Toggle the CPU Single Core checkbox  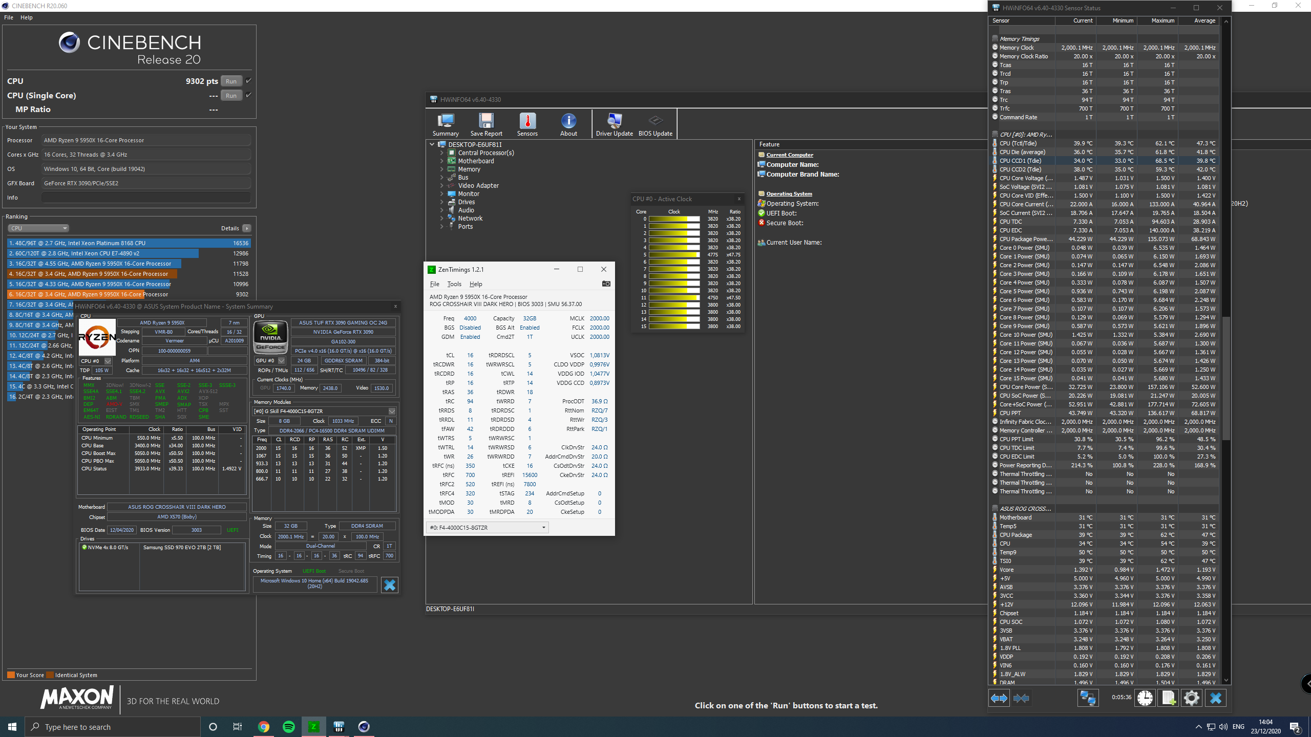(x=248, y=95)
